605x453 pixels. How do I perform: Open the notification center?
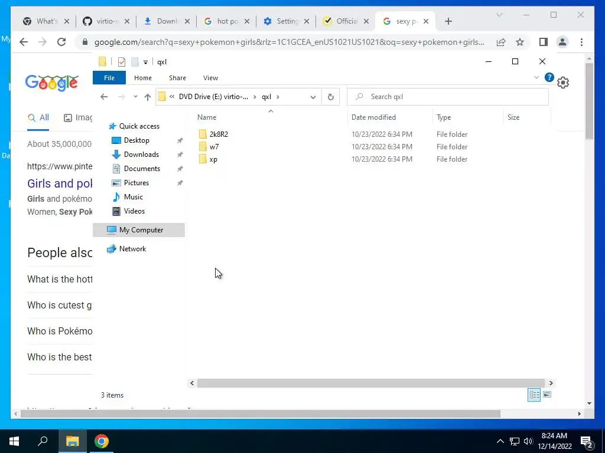tap(586, 441)
